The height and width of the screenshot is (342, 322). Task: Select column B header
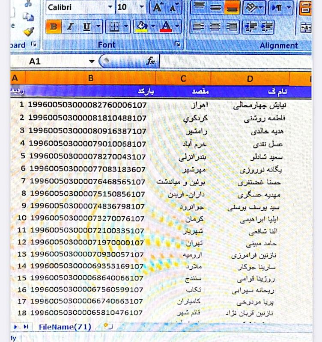click(x=90, y=78)
